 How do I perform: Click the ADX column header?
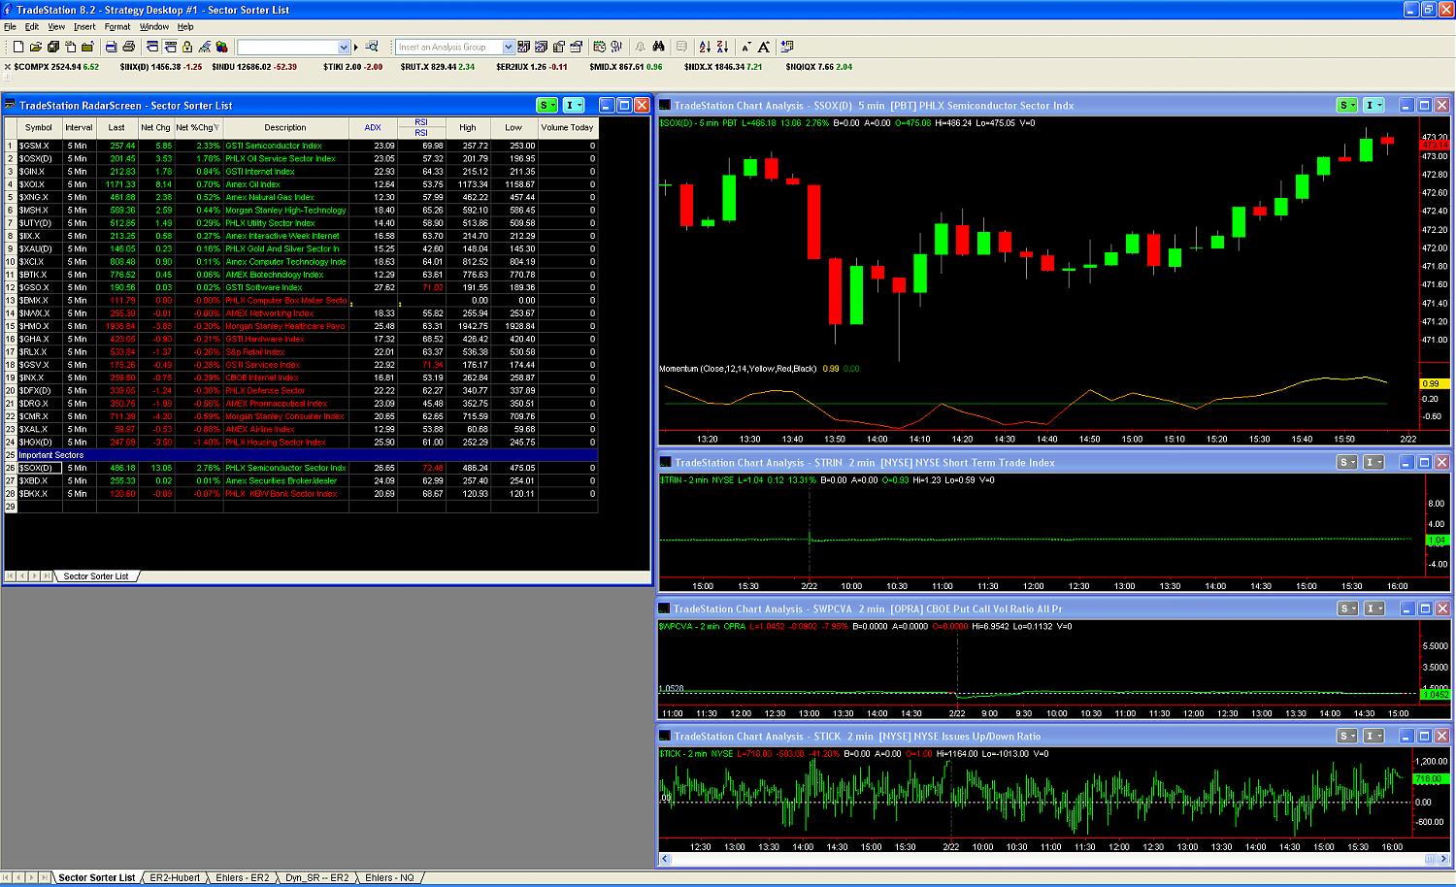pyautogui.click(x=373, y=127)
